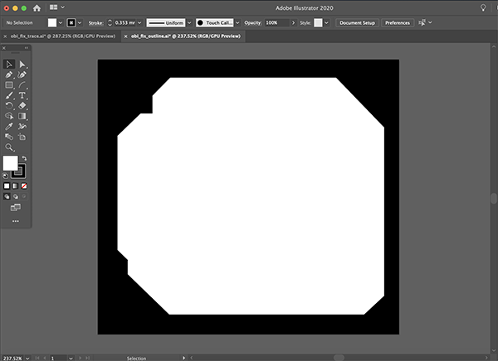Switch to obi_fix_trace.ai tab
The width and height of the screenshot is (498, 361).
(x=63, y=36)
